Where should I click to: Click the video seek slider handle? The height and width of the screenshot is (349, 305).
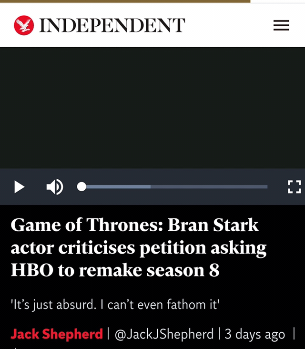81,187
